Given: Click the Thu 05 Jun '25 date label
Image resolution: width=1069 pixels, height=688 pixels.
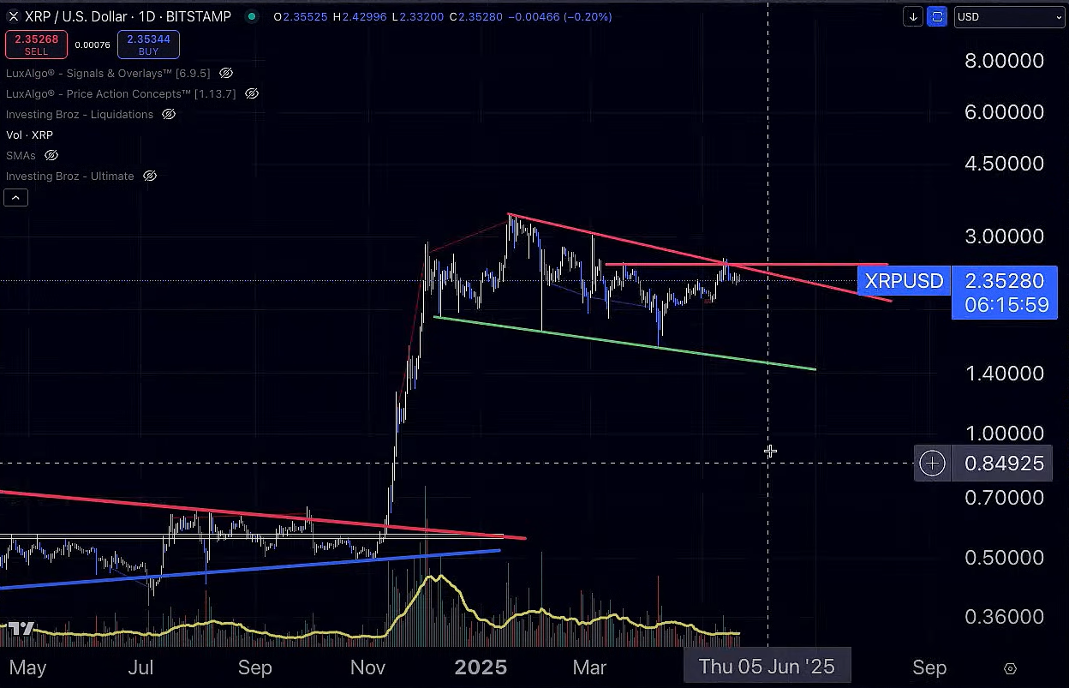Looking at the screenshot, I should 767,667.
